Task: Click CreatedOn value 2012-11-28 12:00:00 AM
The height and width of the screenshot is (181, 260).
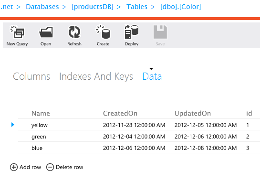Action: pyautogui.click(x=134, y=125)
